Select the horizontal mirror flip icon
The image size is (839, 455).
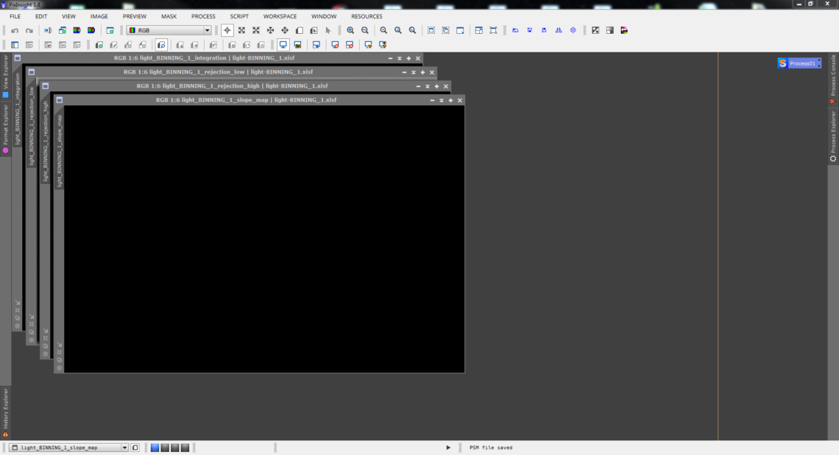pos(559,31)
